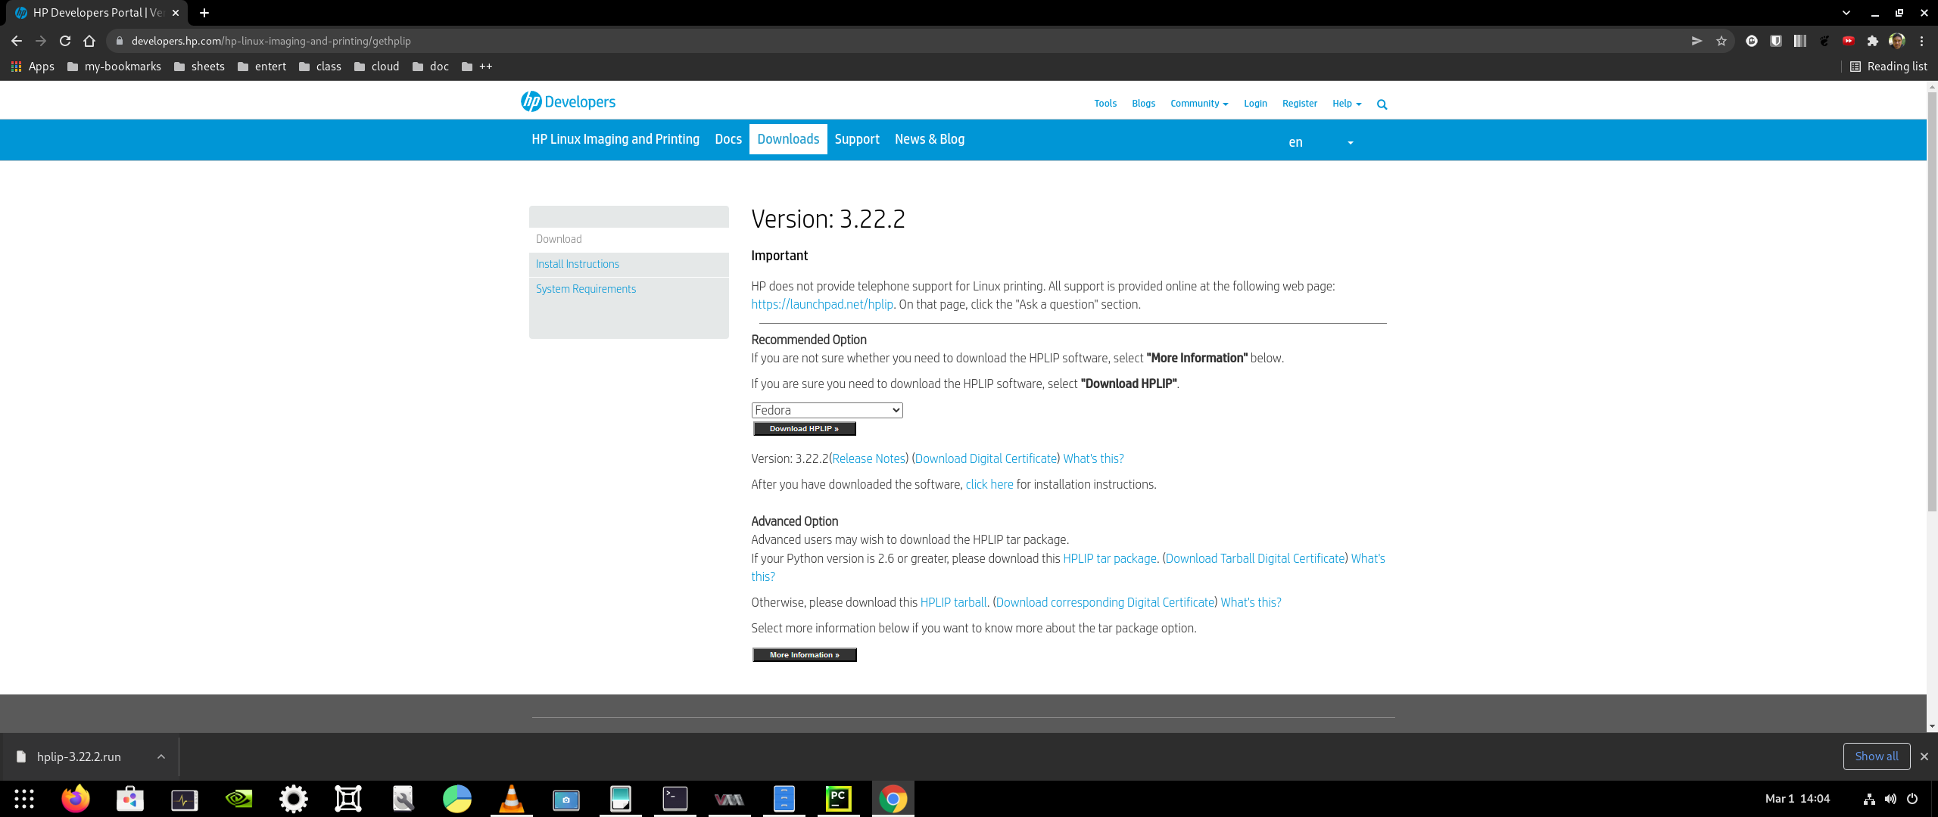The image size is (1938, 817).
Task: Open PyCharm from the taskbar
Action: (838, 799)
